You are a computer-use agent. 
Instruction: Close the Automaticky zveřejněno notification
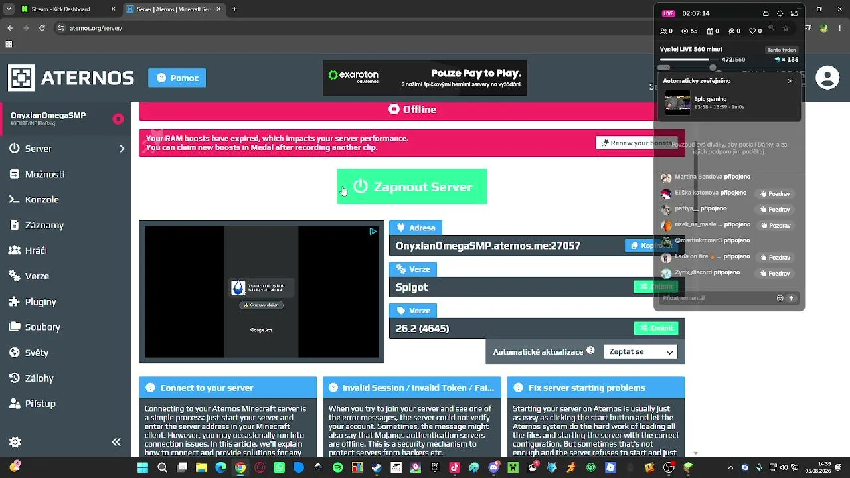tap(790, 81)
